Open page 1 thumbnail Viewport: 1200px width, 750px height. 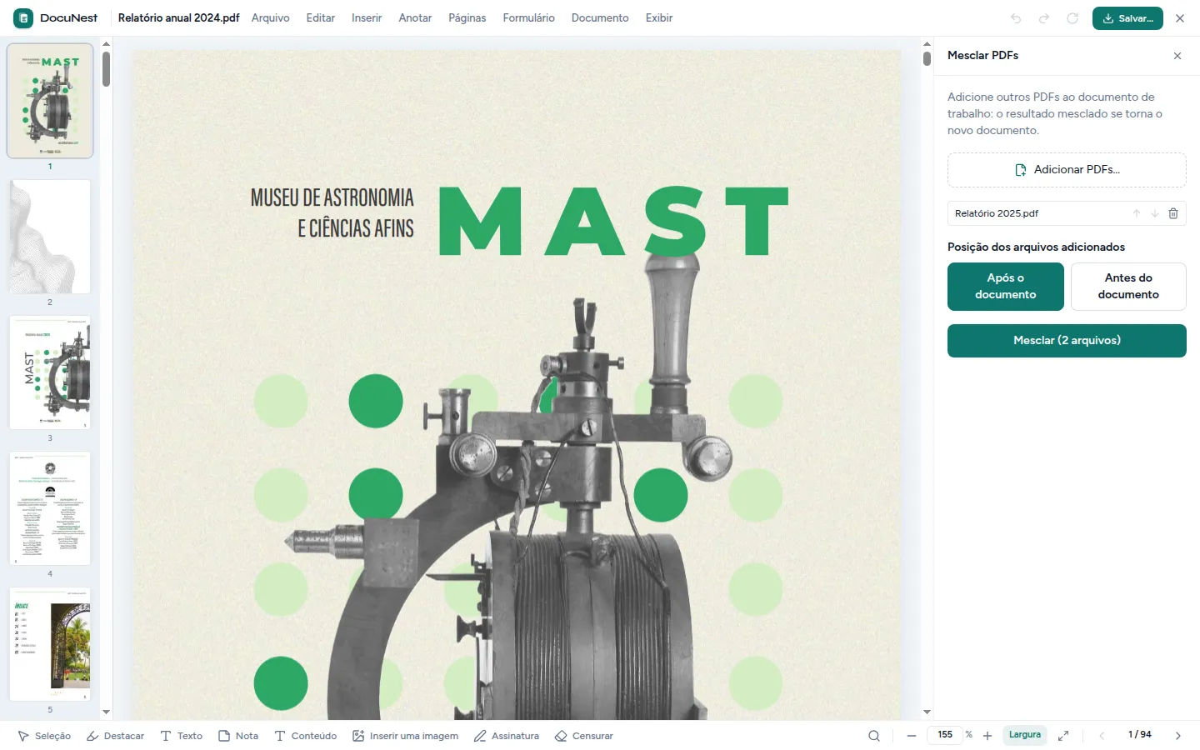50,102
